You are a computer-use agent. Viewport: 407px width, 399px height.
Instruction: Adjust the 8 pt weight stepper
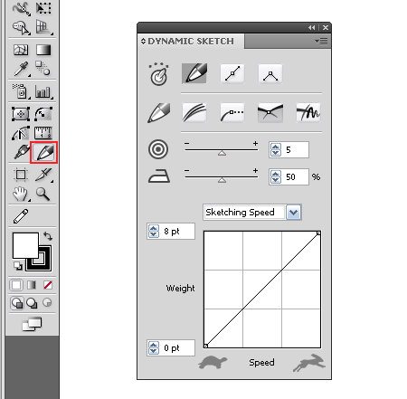(154, 232)
